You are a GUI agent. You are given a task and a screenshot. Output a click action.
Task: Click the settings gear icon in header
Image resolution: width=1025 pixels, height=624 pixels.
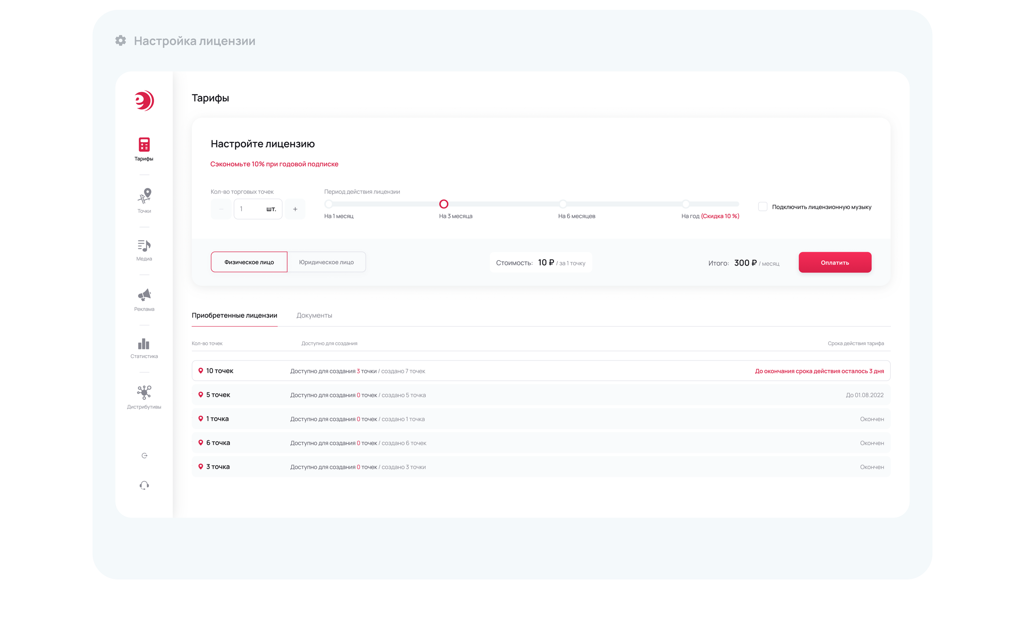(121, 41)
